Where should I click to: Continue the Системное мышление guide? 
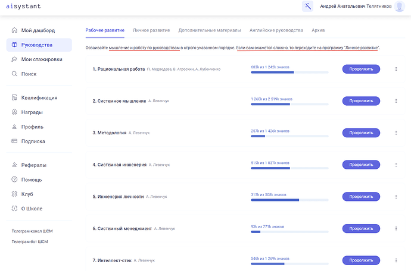pyautogui.click(x=361, y=101)
